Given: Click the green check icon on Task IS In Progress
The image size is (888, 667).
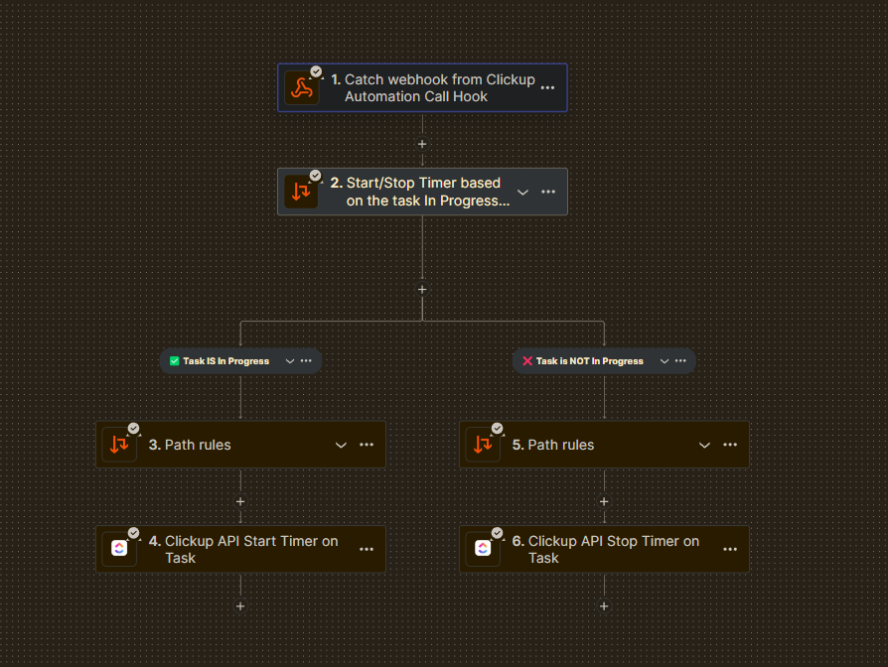Looking at the screenshot, I should pos(175,361).
